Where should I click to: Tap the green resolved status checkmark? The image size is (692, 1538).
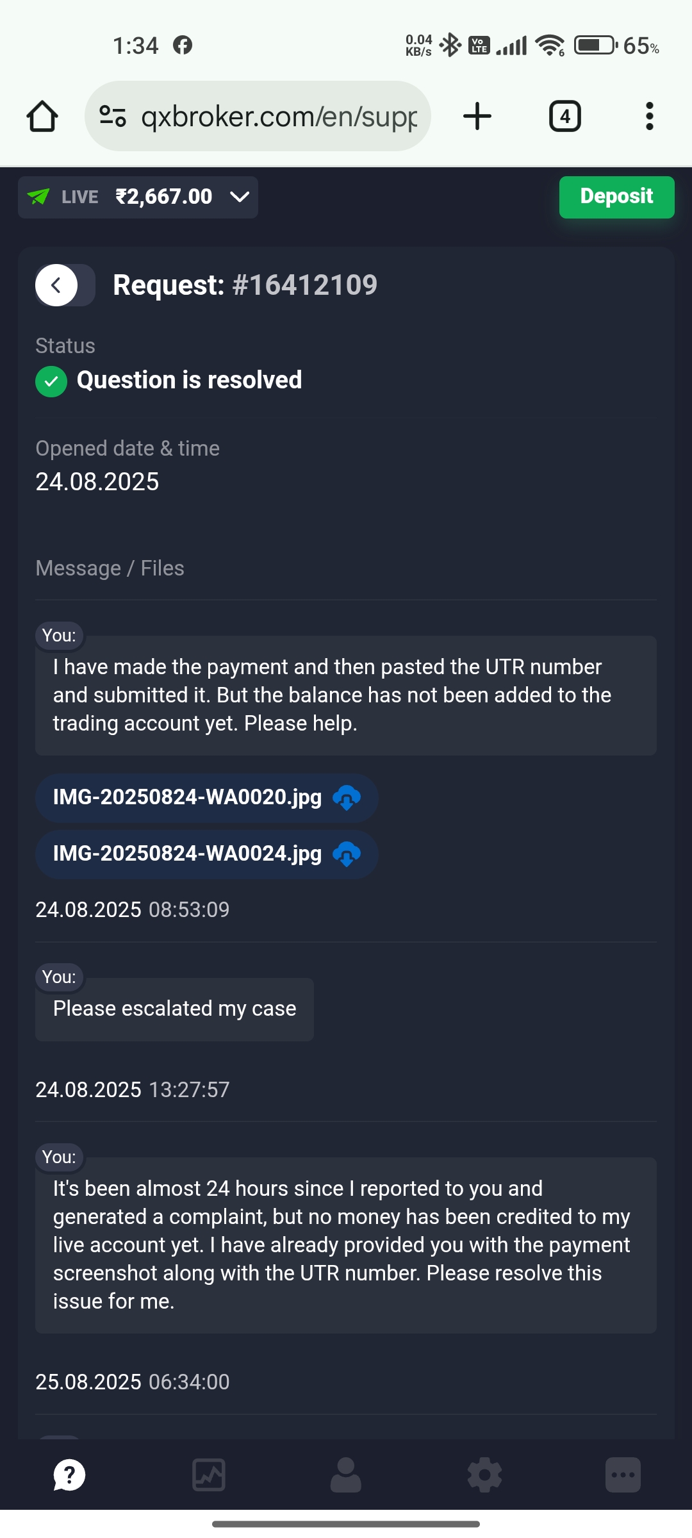point(51,381)
